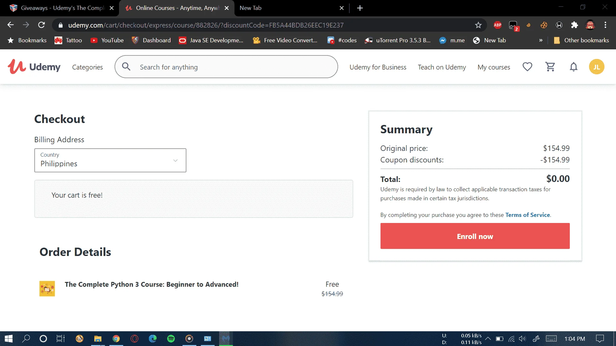Open the uTorrent Pro bookmark
Image resolution: width=616 pixels, height=346 pixels.
[398, 40]
